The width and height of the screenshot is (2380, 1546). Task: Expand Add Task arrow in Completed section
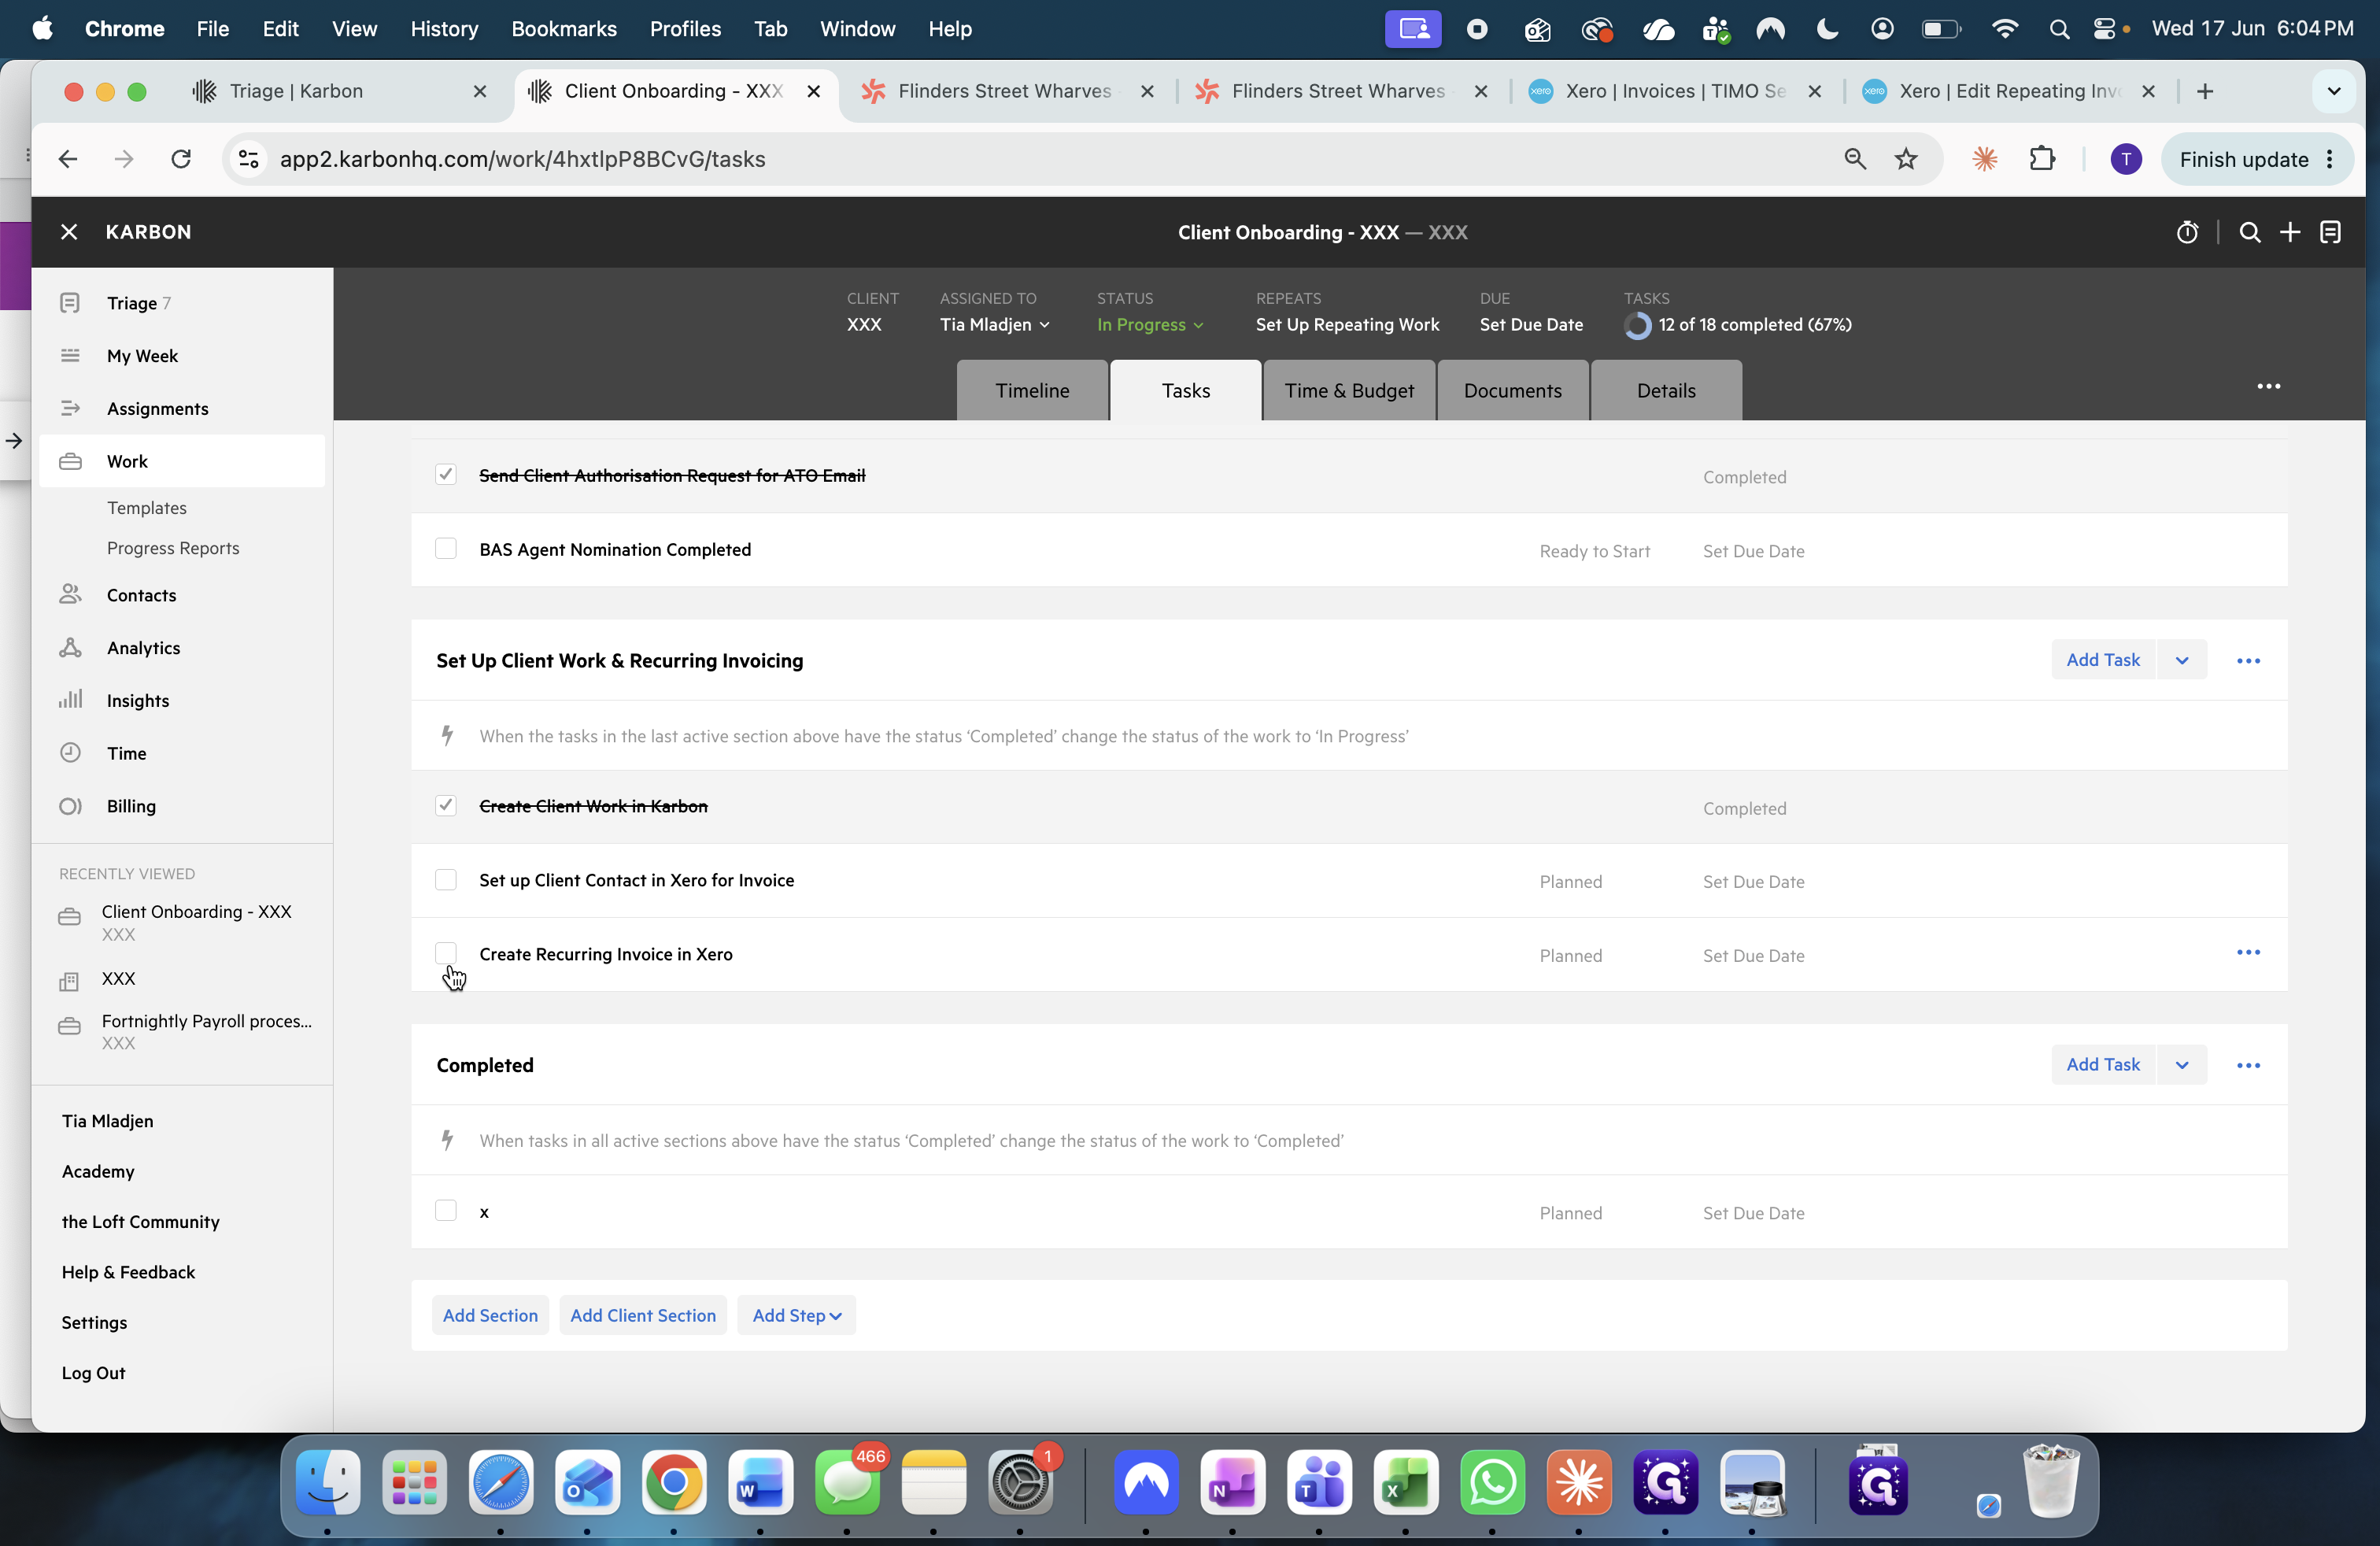(2182, 1065)
